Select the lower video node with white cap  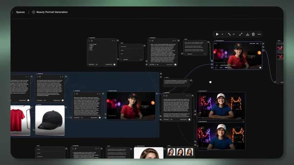coord(221,136)
